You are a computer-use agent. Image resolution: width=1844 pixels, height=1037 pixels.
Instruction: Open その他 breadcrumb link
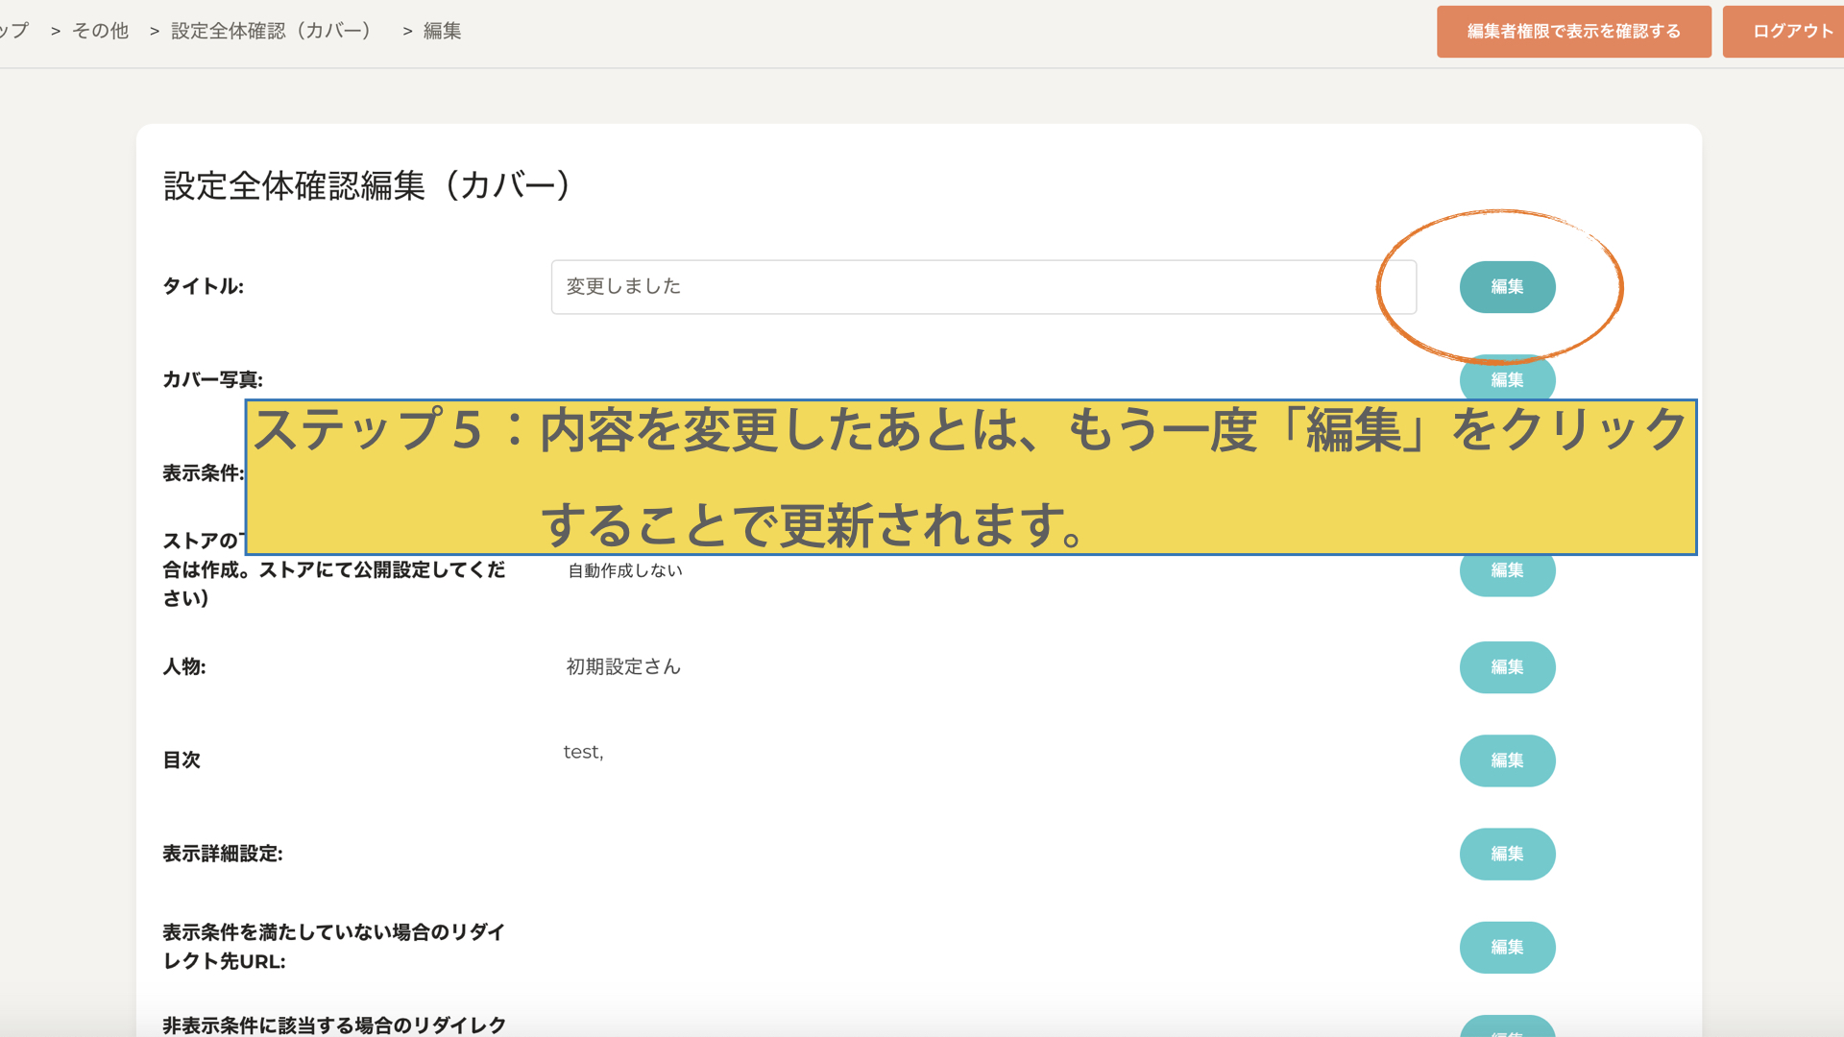[x=100, y=31]
